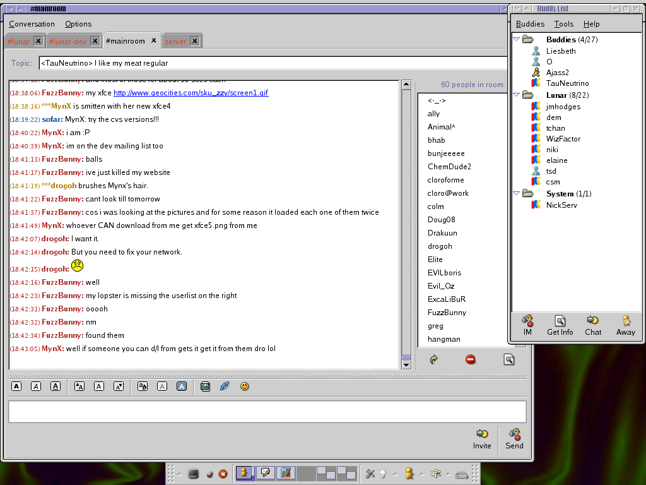Open the geocities screenshot link
Image resolution: width=646 pixels, height=485 pixels.
click(x=191, y=93)
